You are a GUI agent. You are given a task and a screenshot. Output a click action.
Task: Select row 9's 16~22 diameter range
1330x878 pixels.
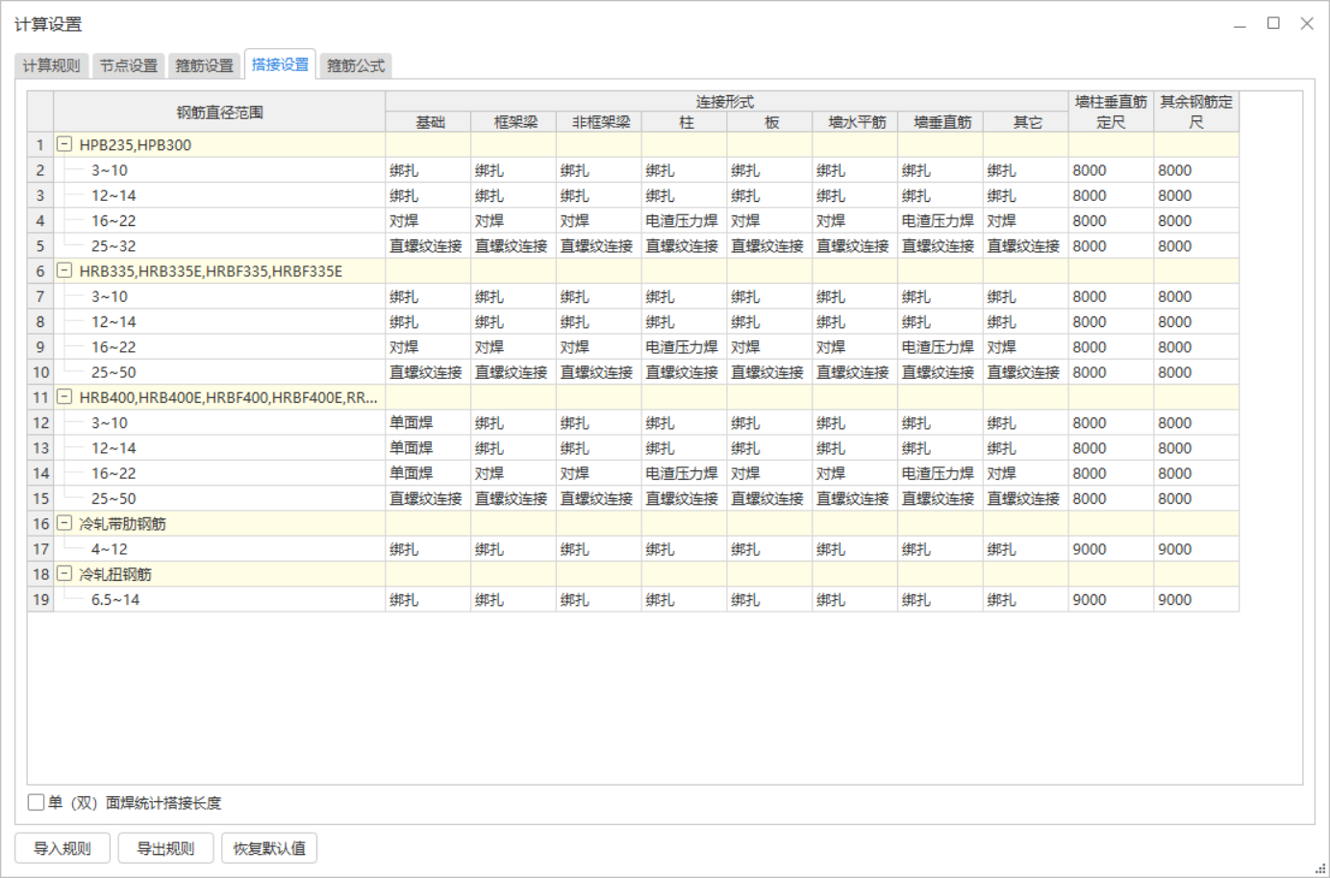[x=219, y=347]
